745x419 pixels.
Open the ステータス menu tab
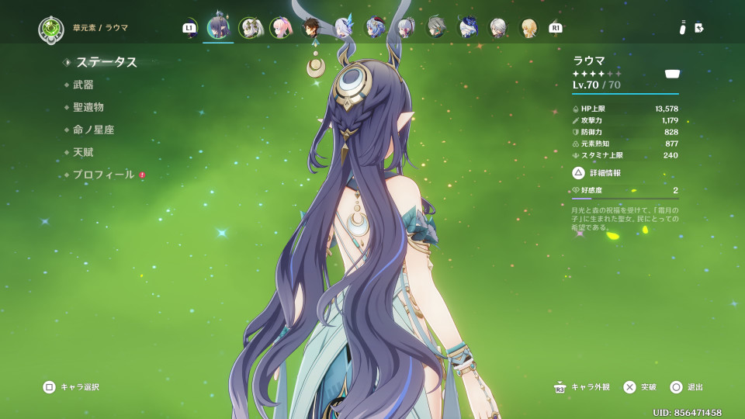[106, 62]
